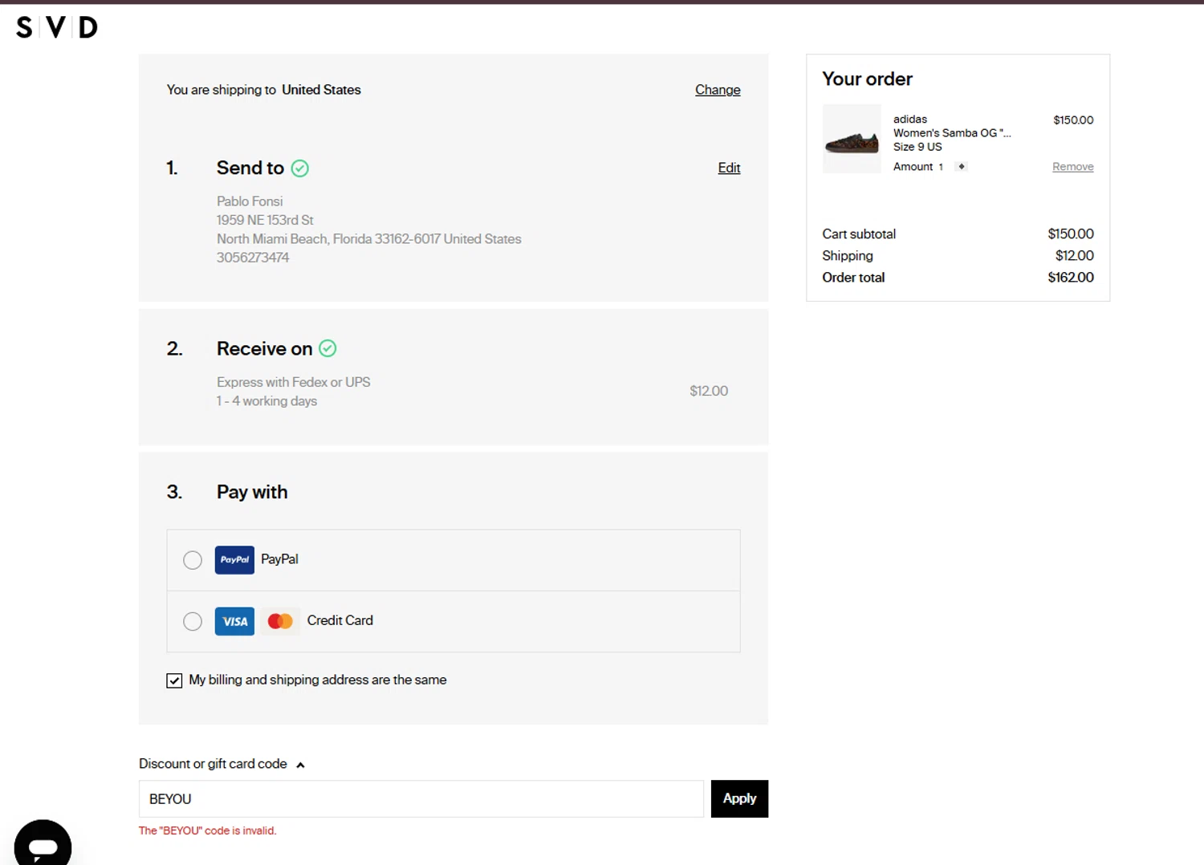Click the Express with Fedex or UPS text
1204x865 pixels.
click(x=294, y=382)
